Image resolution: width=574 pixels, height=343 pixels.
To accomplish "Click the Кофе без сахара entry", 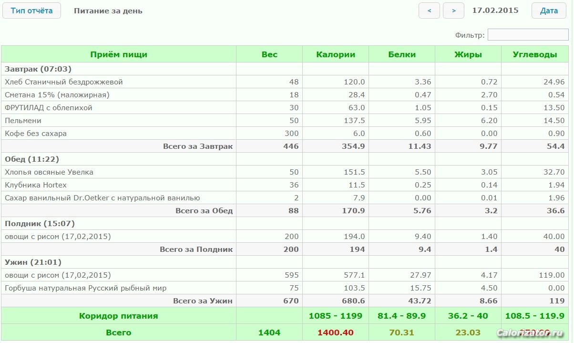I will (x=36, y=134).
